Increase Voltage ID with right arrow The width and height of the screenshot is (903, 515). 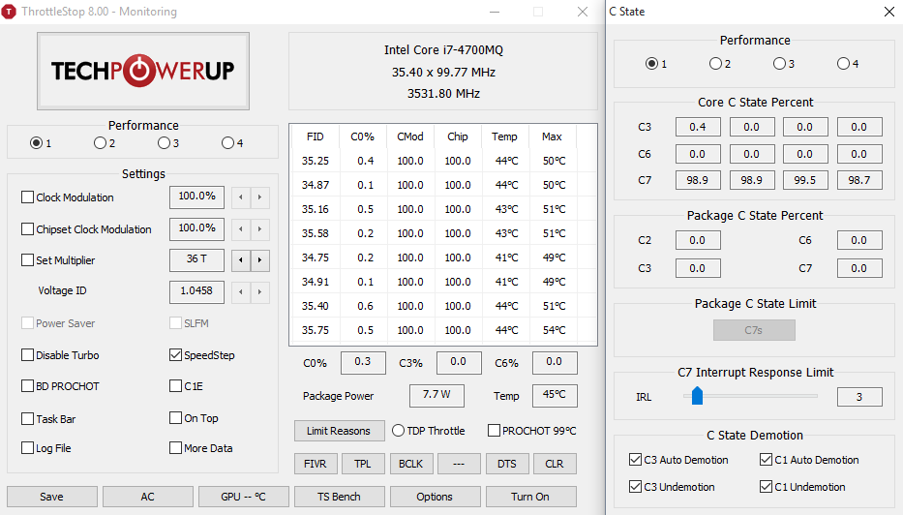pos(259,292)
